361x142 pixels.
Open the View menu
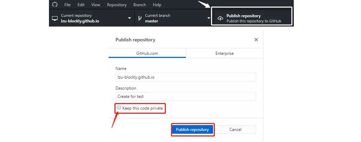pos(96,4)
